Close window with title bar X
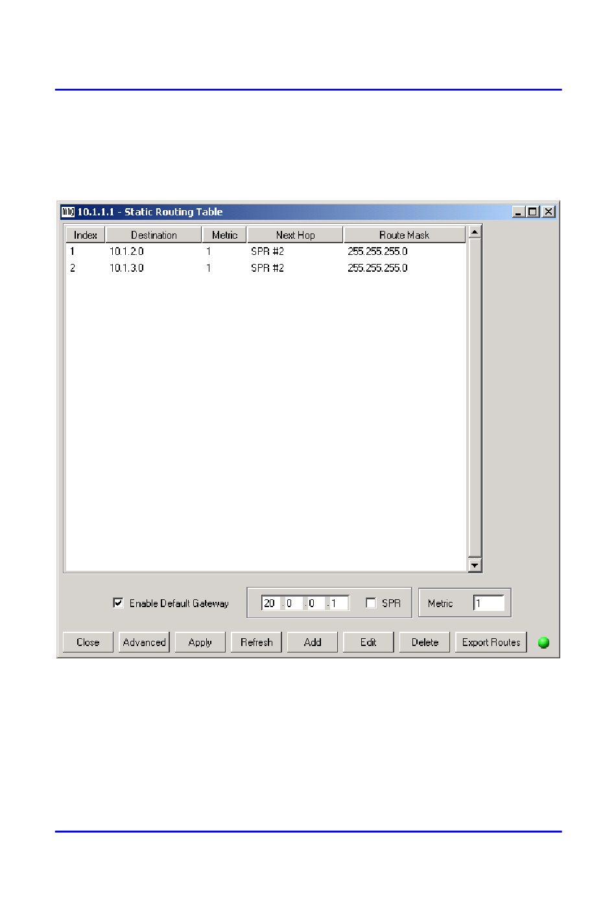616x921 pixels. click(549, 212)
